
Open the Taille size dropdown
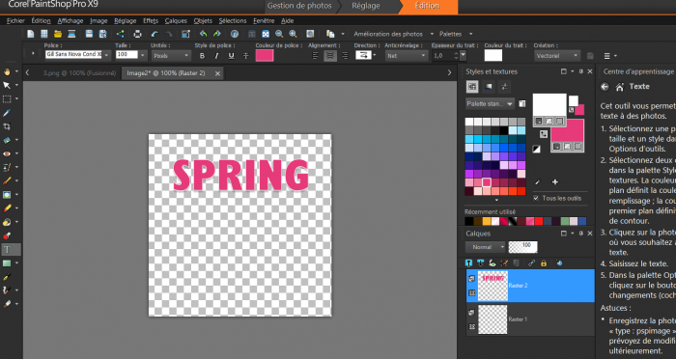tap(143, 55)
